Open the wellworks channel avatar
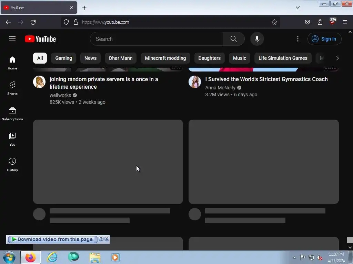The width and height of the screenshot is (353, 264). point(39,82)
